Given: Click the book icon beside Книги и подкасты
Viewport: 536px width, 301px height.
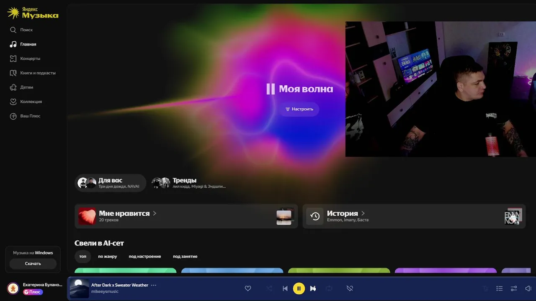Looking at the screenshot, I should [13, 73].
